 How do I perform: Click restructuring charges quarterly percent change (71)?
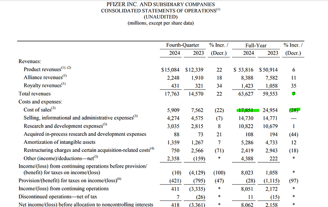pyautogui.click(x=219, y=151)
